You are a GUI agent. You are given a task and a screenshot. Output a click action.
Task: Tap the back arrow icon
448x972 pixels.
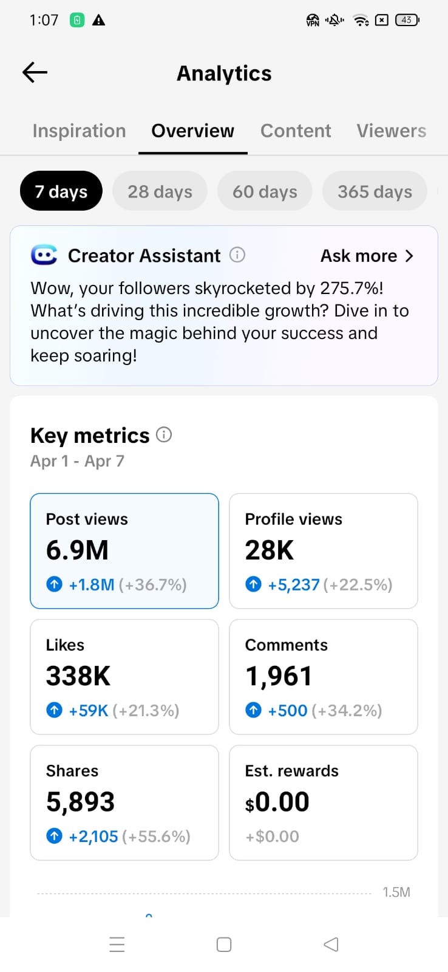click(x=35, y=73)
